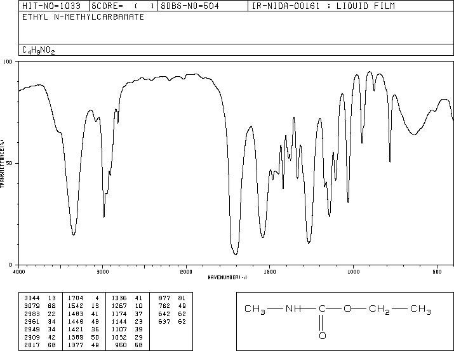Click the N-H stretch trough near 3344
The width and height of the screenshot is (454, 351).
[74, 234]
